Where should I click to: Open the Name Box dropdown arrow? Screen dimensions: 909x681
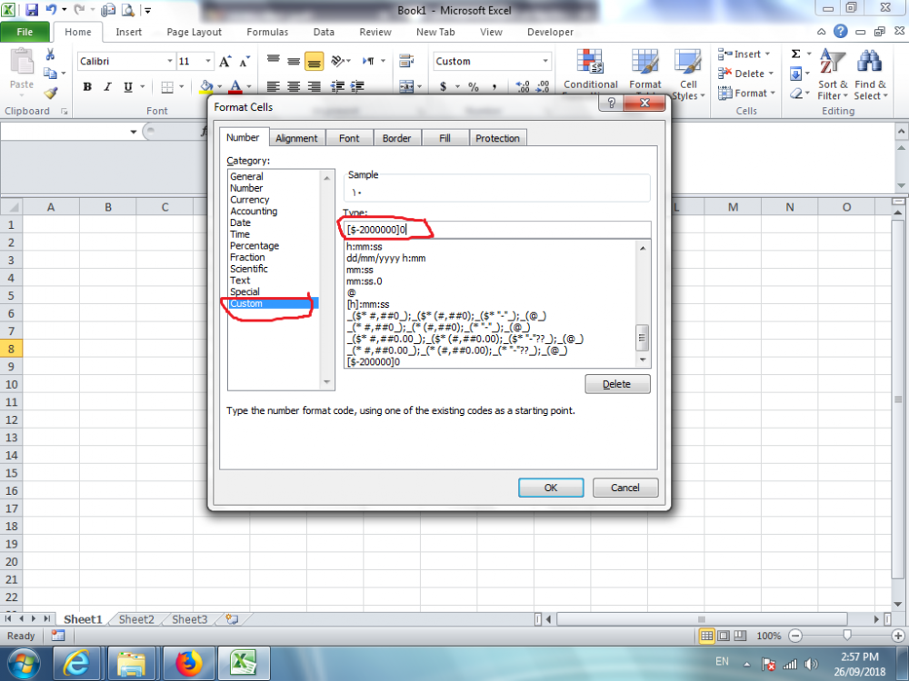click(x=134, y=132)
